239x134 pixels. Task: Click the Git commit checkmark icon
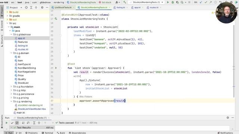206,2
